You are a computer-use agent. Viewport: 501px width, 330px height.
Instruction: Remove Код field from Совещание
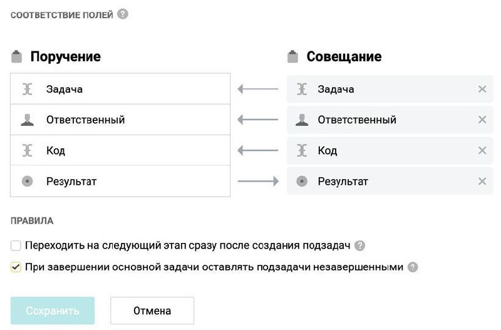coord(482,150)
